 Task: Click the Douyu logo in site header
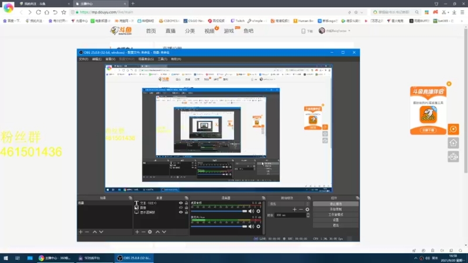pos(121,30)
